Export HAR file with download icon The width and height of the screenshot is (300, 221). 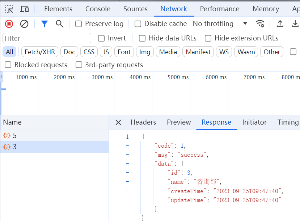[x=295, y=24]
